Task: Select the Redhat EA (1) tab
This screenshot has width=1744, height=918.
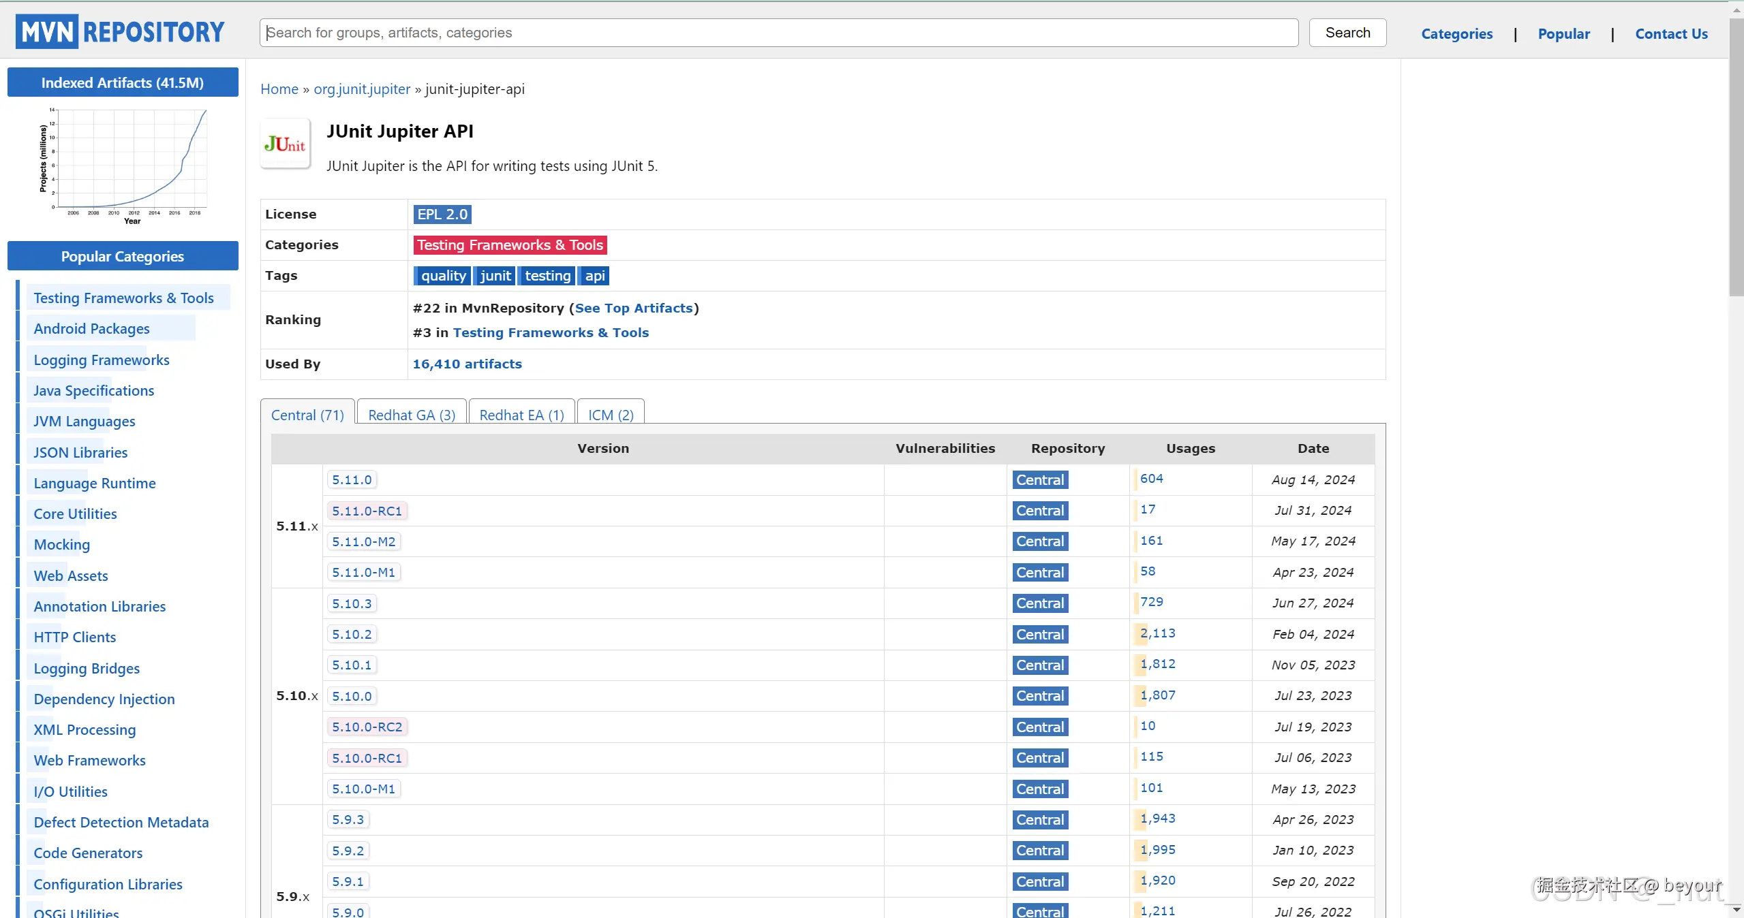Action: click(521, 415)
